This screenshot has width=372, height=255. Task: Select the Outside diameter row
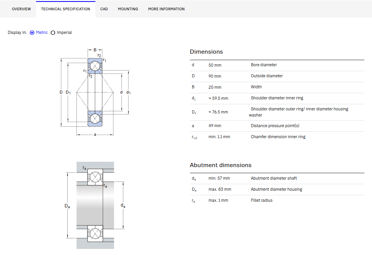tap(277, 76)
